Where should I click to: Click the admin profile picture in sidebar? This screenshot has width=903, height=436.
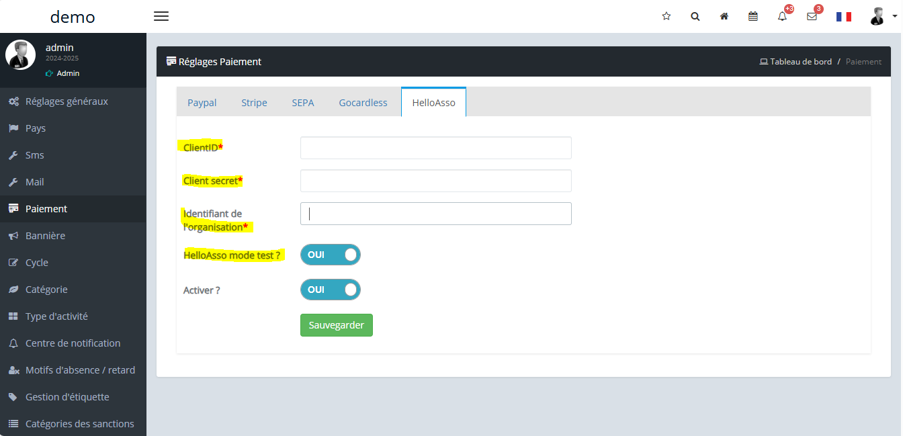tap(21, 55)
